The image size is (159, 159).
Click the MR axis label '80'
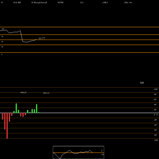click(x=155, y=94)
